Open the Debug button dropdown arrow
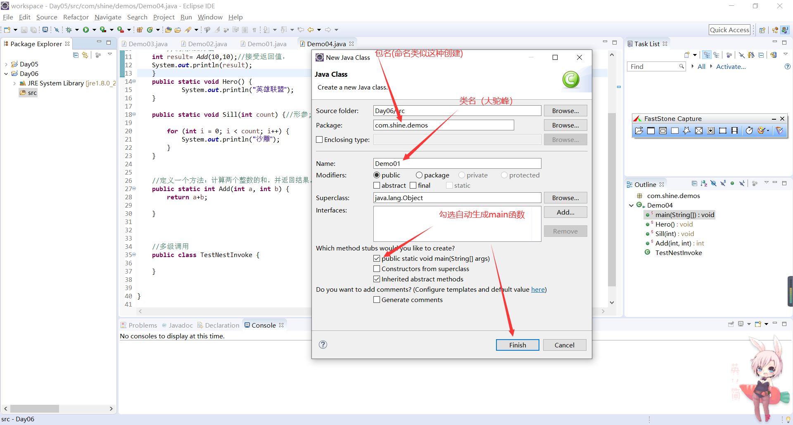 77,30
